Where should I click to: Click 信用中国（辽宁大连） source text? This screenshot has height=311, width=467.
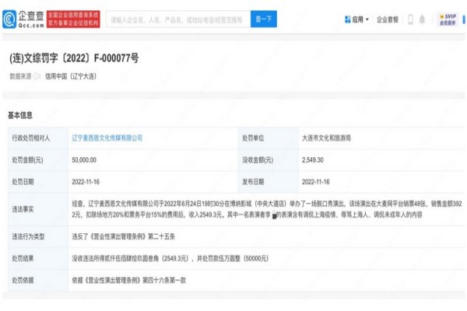pyautogui.click(x=71, y=76)
